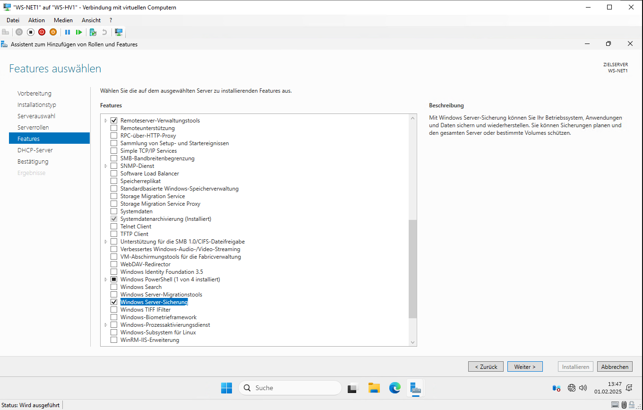Tick Simple TCP/IP Services checkbox
Screen dimensions: 643x410
(114, 151)
